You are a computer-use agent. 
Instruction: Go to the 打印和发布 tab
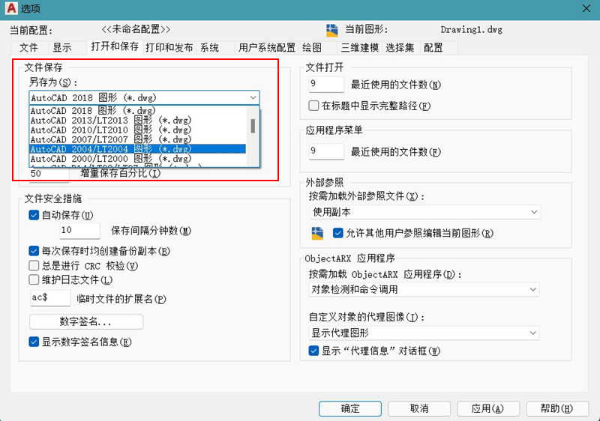tap(169, 47)
